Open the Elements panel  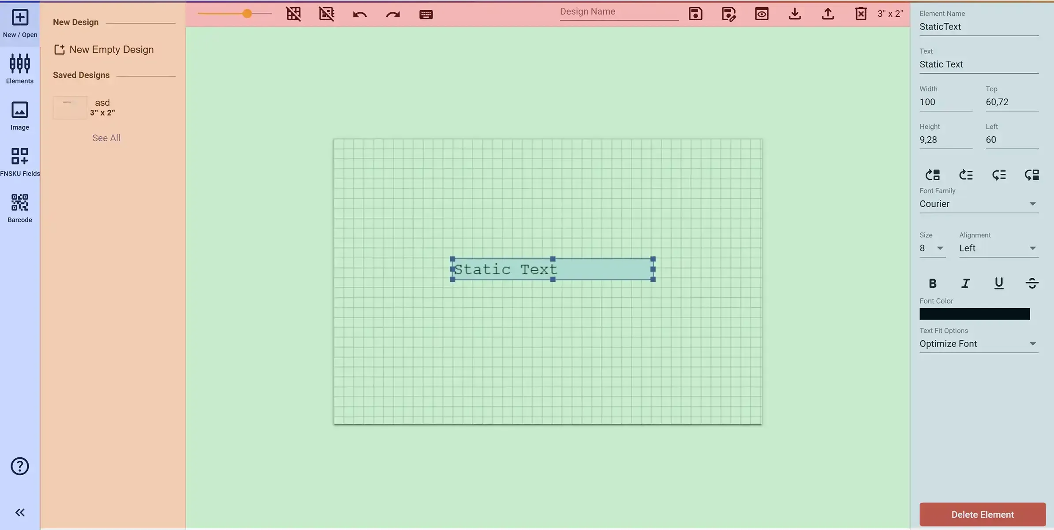coord(20,69)
